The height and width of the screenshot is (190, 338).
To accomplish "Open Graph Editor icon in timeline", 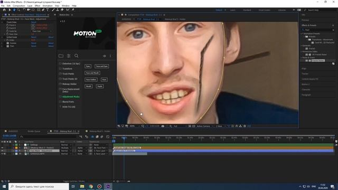I will [108, 137].
